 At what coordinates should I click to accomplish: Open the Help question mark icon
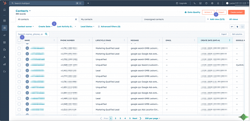[x=206, y=3]
